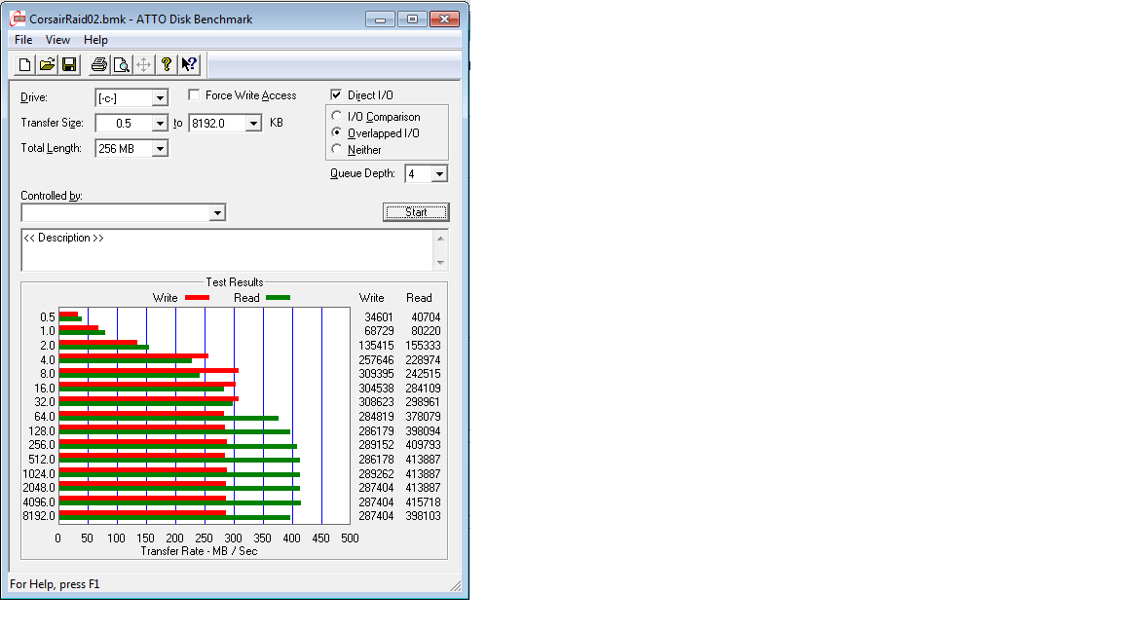The height and width of the screenshot is (631, 1122).
Task: Expand the Controlled by dropdown
Action: (x=217, y=212)
